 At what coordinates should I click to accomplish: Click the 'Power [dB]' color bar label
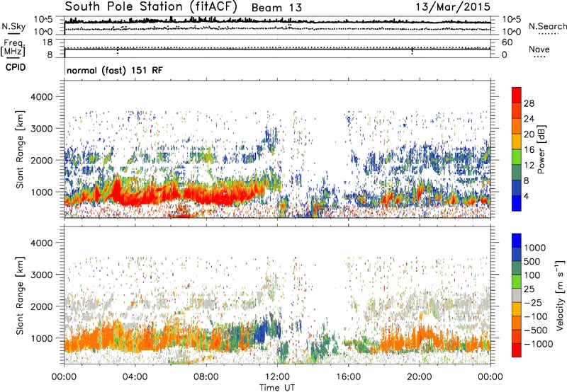click(541, 149)
